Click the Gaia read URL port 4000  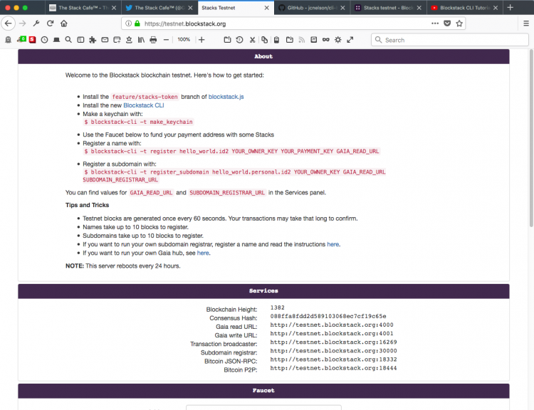(x=332, y=325)
